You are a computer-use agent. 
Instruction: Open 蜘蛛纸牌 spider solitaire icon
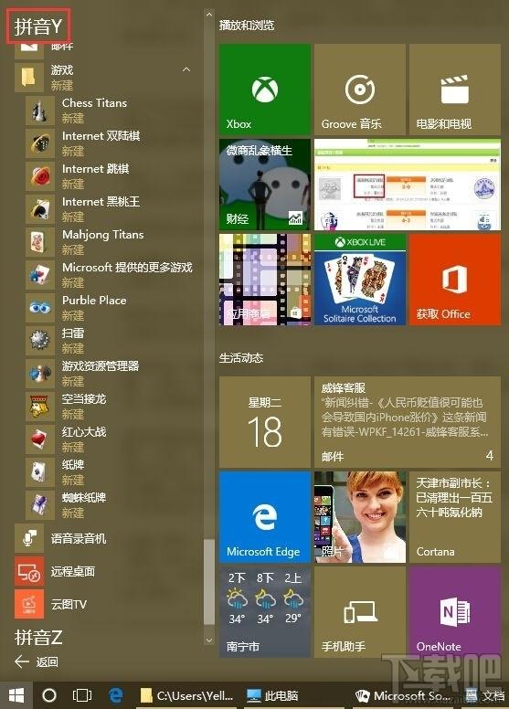[x=40, y=505]
